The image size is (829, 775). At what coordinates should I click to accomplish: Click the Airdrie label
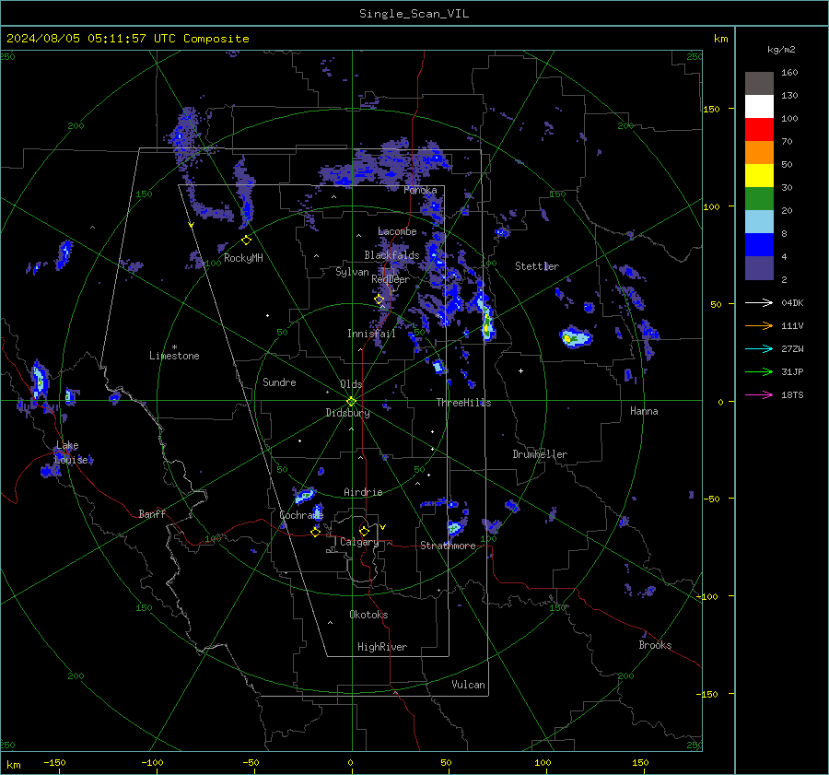point(363,492)
